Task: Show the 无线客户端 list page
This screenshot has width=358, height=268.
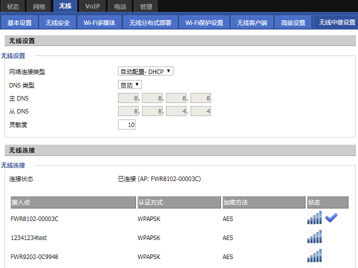Action: [x=252, y=22]
